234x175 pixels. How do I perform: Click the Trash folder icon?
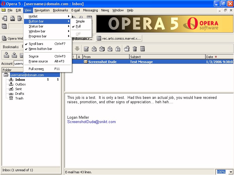(11, 98)
